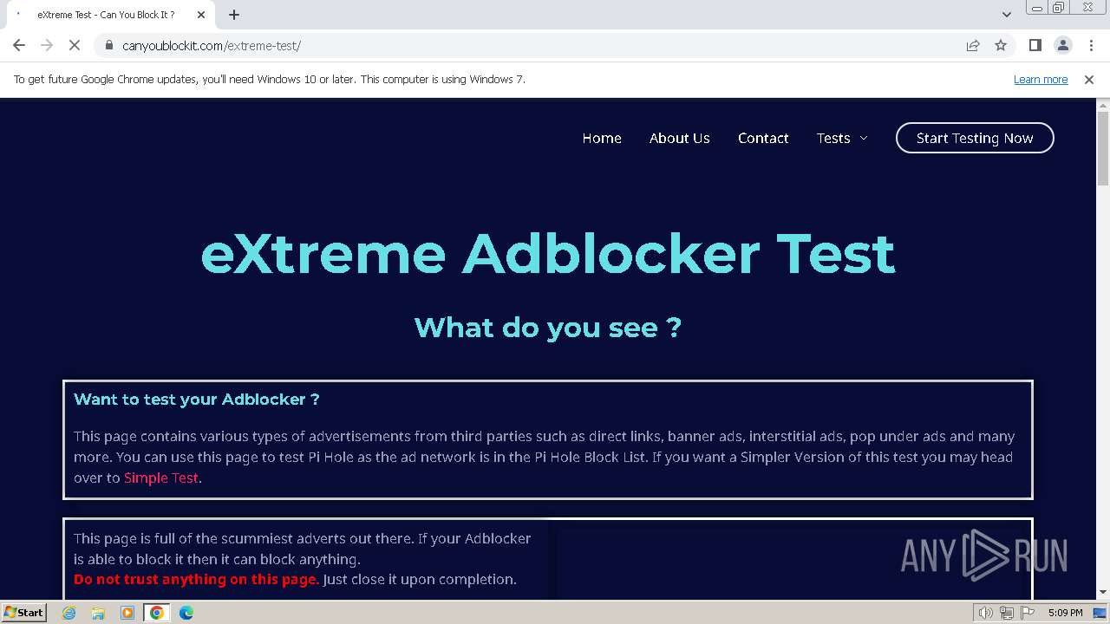1110x624 pixels.
Task: Click the taskbar clock 5:09 PM
Action: 1065,613
